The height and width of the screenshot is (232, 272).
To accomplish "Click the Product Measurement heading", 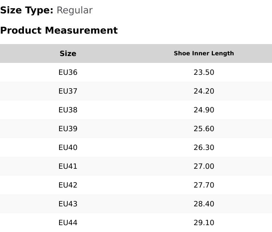I will 59,30.
